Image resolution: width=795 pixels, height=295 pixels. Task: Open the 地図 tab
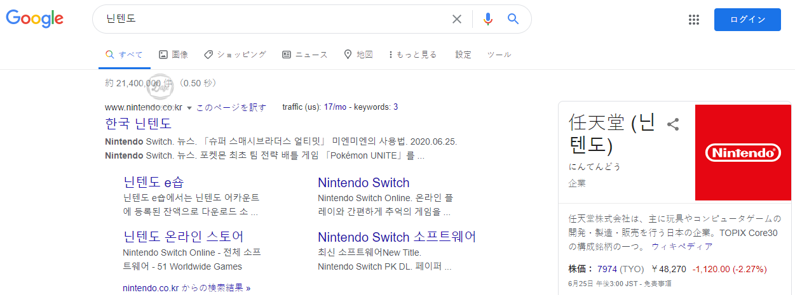click(x=358, y=55)
